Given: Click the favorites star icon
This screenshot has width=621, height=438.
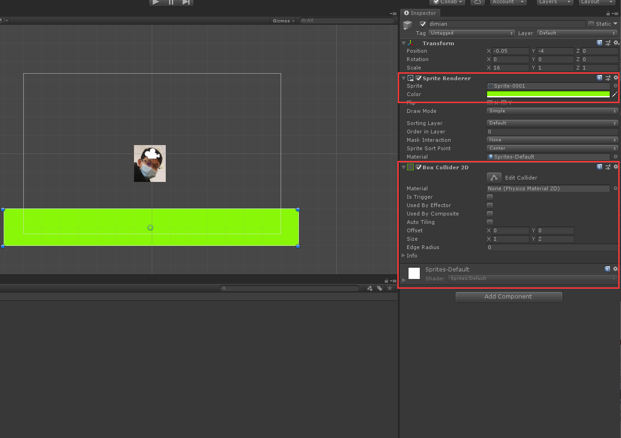Looking at the screenshot, I should [390, 288].
